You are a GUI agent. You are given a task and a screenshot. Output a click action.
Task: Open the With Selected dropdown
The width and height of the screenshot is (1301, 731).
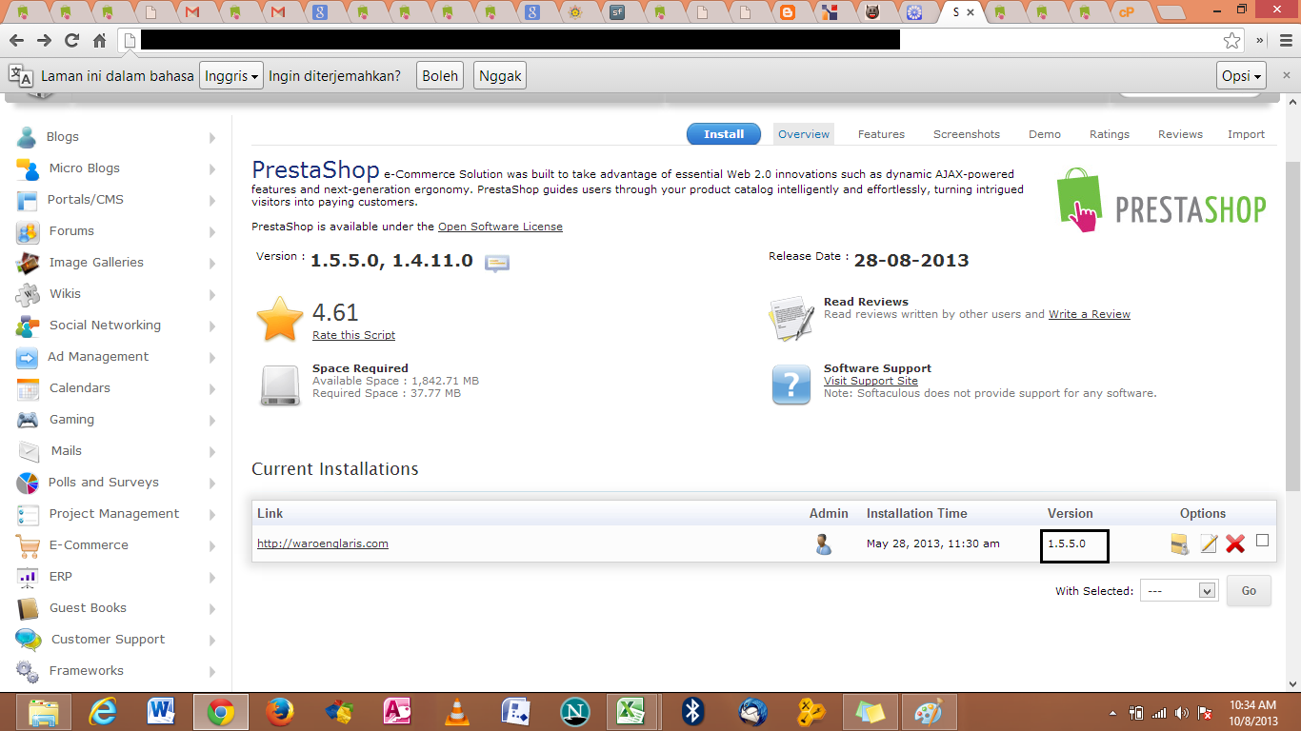coord(1179,591)
